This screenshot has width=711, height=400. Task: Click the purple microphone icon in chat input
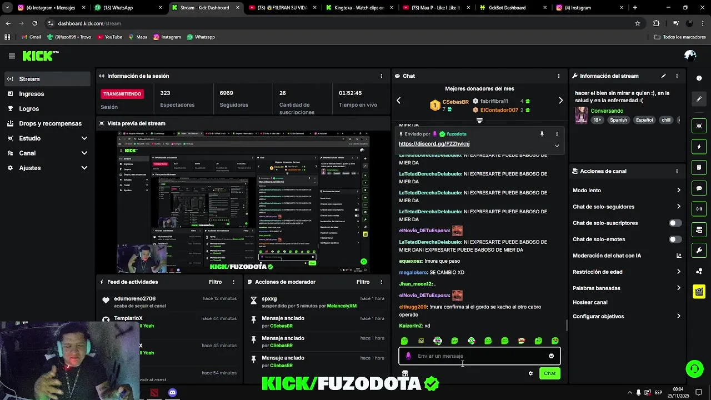pyautogui.click(x=408, y=356)
